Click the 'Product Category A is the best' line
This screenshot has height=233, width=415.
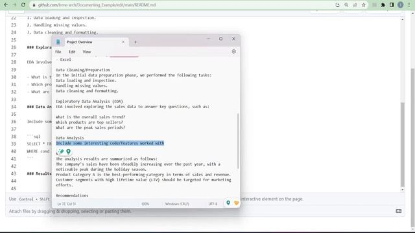(143, 175)
